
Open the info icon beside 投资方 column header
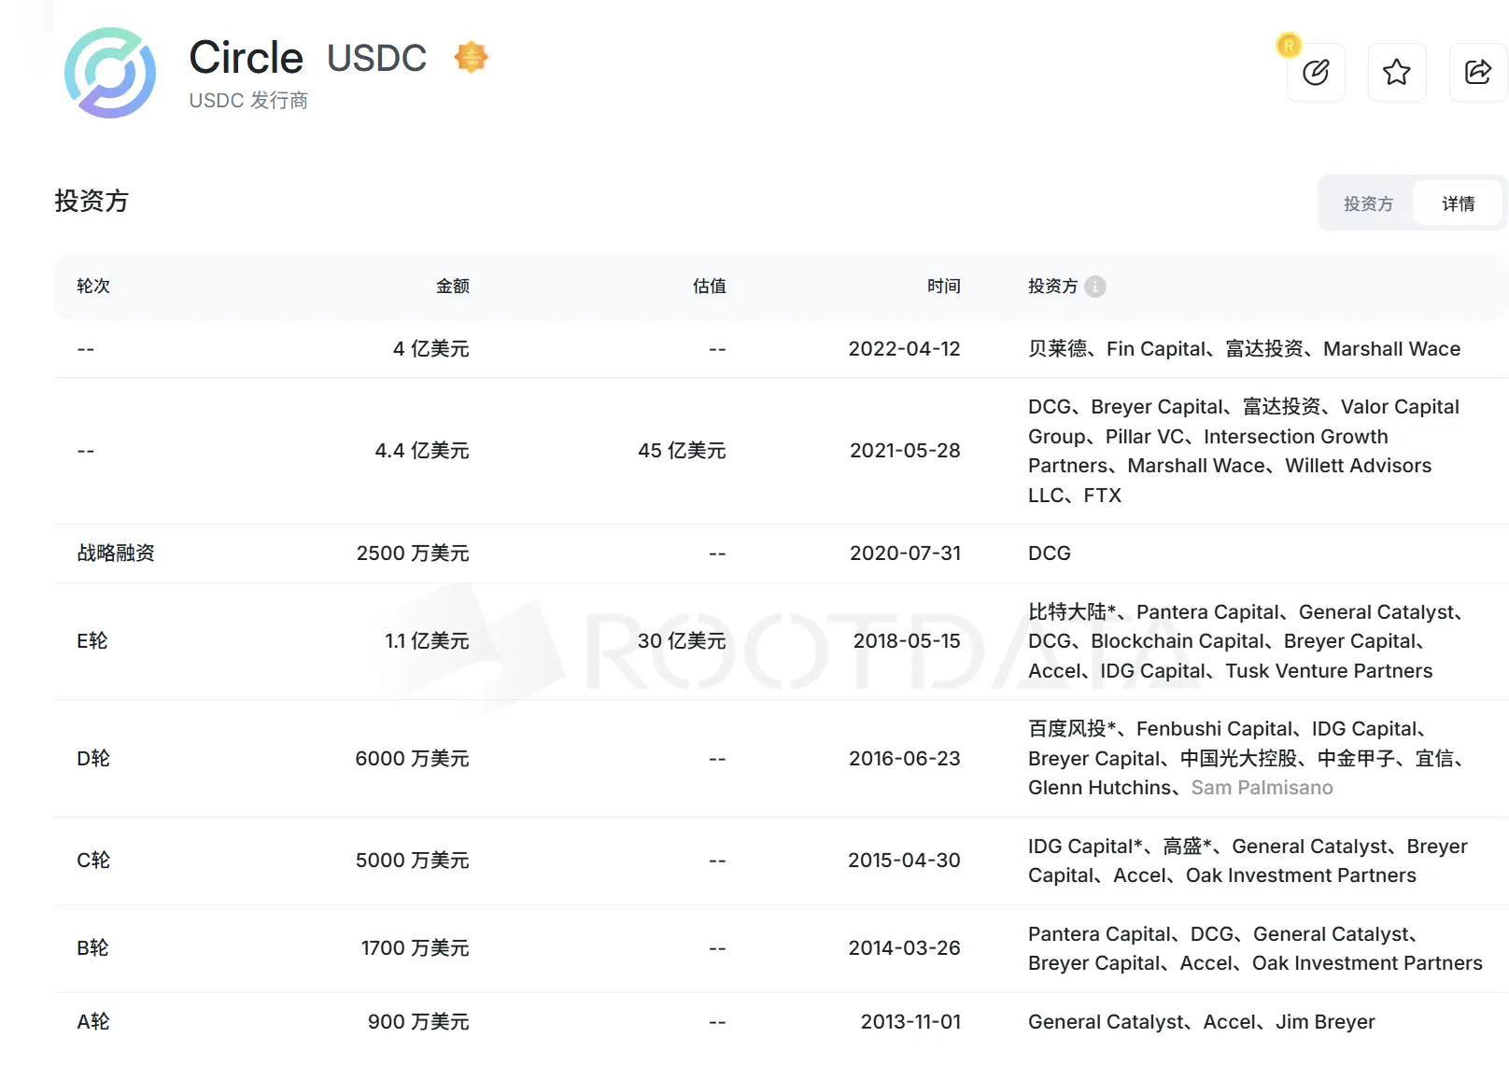pos(1095,287)
